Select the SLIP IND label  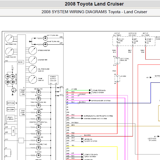coord(38,152)
